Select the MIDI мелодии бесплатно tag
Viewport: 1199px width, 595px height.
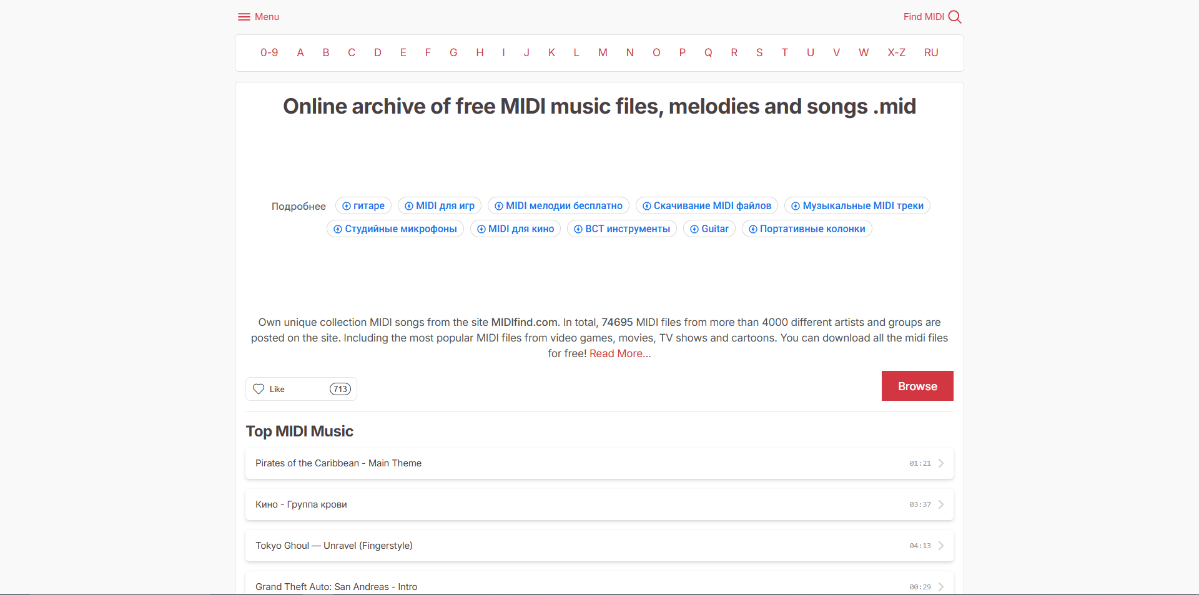[x=558, y=205]
